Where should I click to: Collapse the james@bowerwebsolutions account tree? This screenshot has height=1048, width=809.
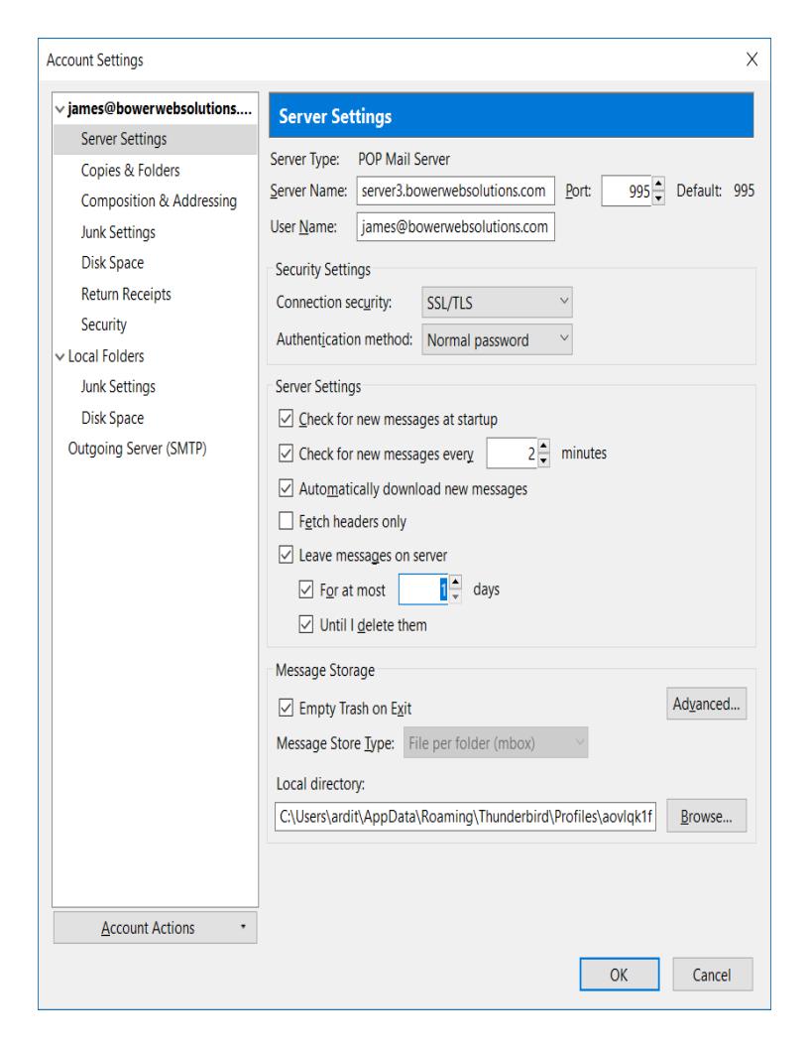[60, 109]
